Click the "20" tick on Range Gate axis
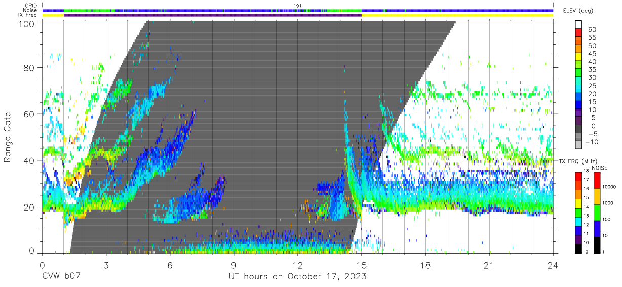 click(x=30, y=207)
